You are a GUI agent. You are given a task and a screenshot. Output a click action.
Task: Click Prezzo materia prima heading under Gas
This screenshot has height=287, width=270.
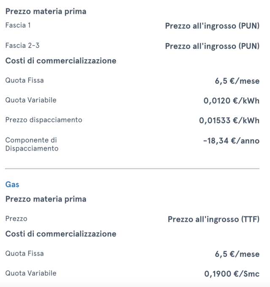pyautogui.click(x=46, y=199)
